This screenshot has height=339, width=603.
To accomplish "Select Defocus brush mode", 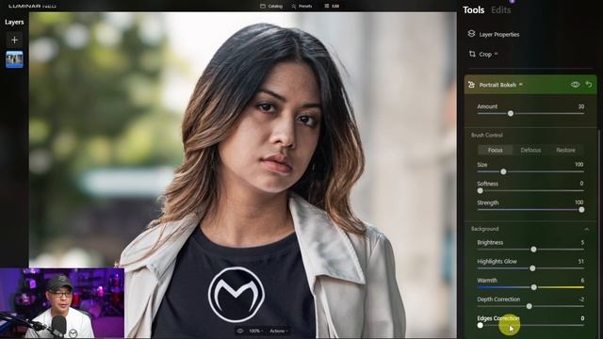I will pyautogui.click(x=530, y=151).
